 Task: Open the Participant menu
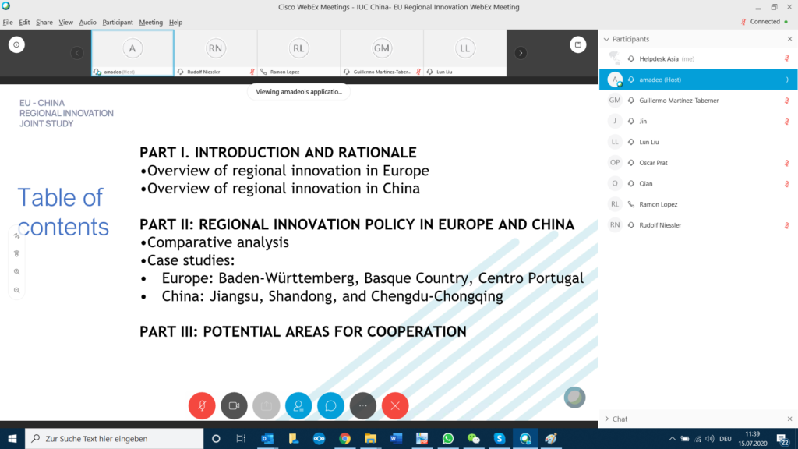(x=118, y=23)
